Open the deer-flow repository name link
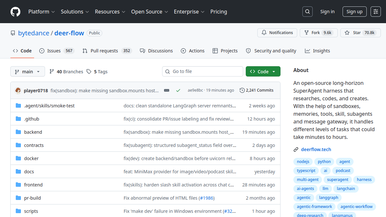Viewport: 386px width, 217px height. click(x=69, y=33)
